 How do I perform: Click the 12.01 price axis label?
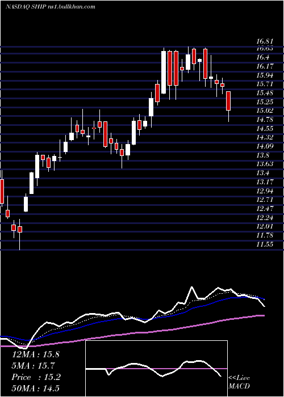(x=265, y=226)
